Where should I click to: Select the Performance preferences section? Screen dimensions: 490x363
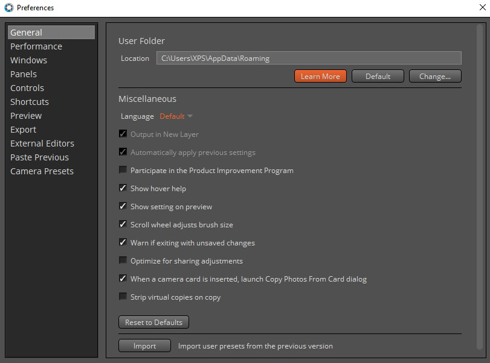[36, 46]
